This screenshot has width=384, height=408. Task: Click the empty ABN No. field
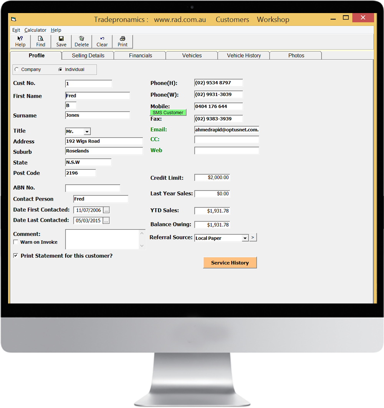(x=93, y=188)
